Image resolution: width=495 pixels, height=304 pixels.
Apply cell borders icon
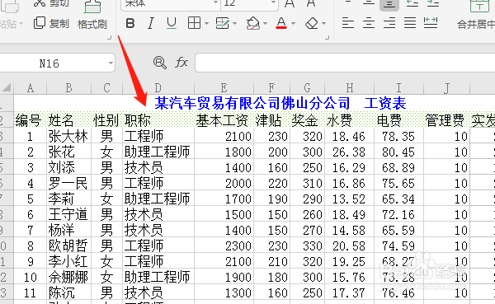(x=194, y=23)
